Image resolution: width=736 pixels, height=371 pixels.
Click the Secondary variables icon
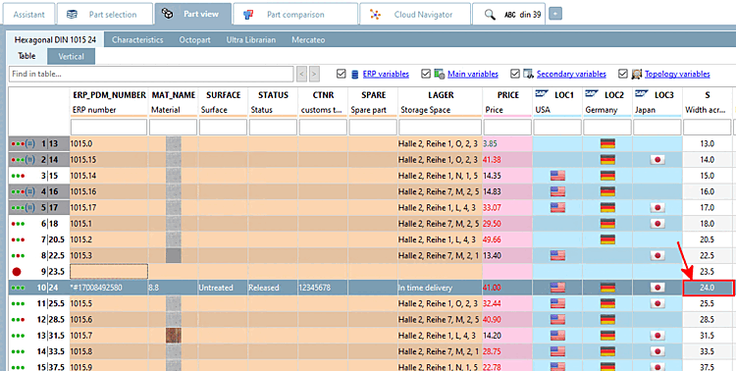pyautogui.click(x=529, y=74)
